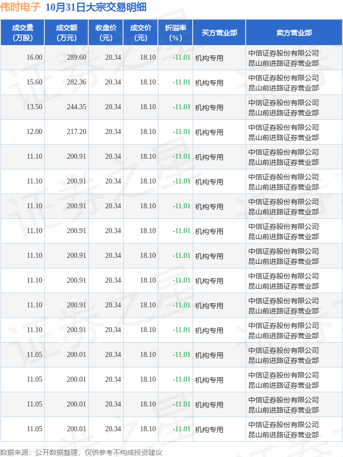This screenshot has width=343, height=457.
Task: Select the 成交额(万元) column header
Action: tap(66, 33)
